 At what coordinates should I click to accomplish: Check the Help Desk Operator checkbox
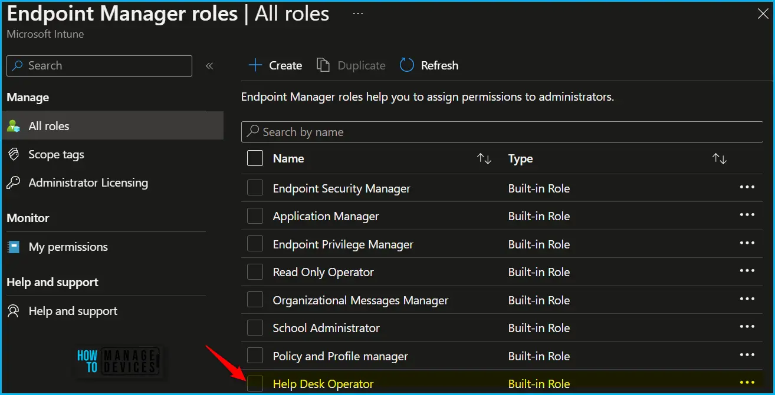point(255,384)
